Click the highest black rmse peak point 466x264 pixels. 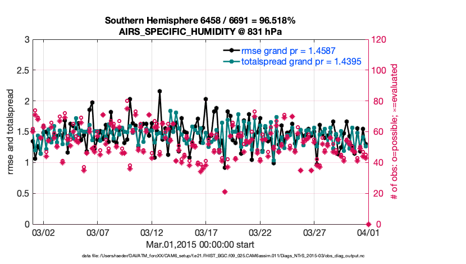(x=160, y=91)
